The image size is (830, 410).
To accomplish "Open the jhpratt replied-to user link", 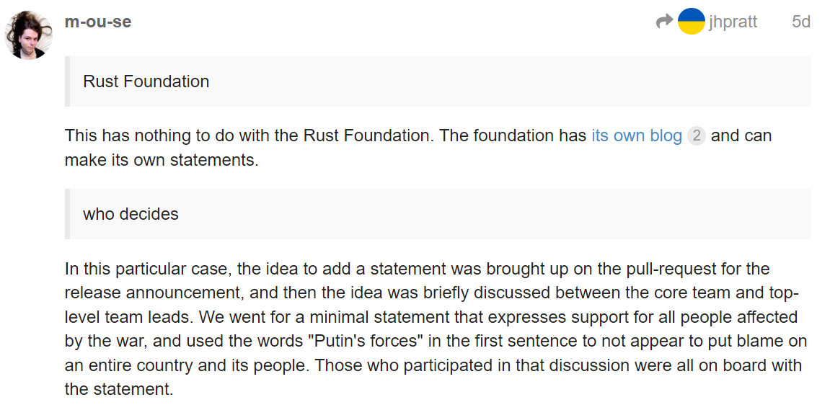I will tap(733, 22).
